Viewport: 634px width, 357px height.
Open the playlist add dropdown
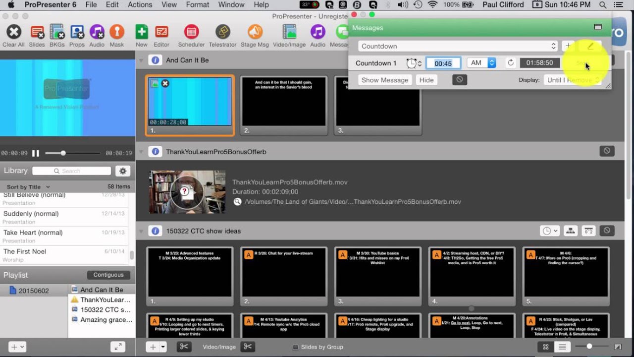point(17,347)
